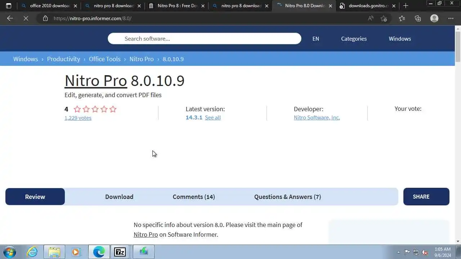Screen dimensions: 461x259
Task: Launch Internet Explorer from taskbar
Action: coord(32,252)
